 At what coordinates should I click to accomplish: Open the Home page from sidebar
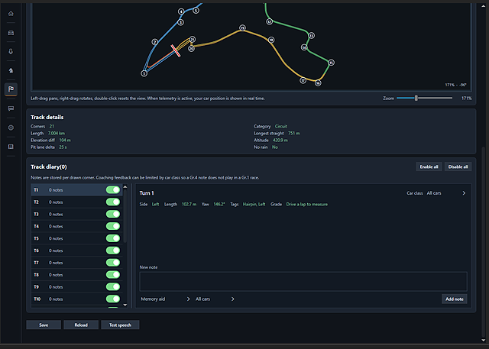tap(11, 14)
